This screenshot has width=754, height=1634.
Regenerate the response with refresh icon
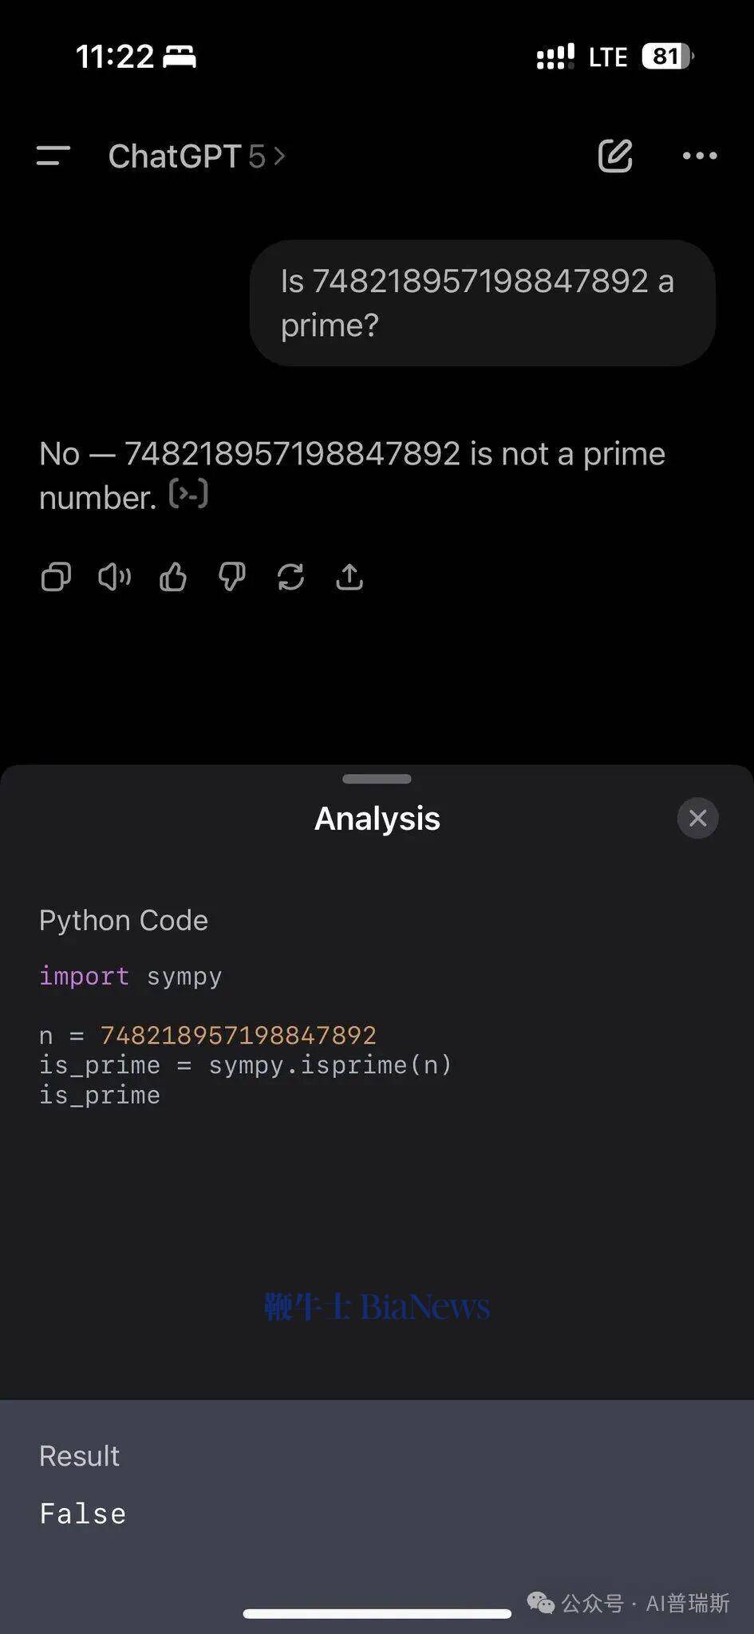290,577
